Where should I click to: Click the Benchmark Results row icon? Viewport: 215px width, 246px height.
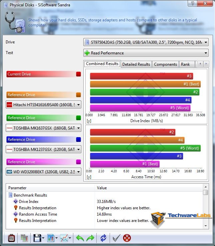coord(10,195)
